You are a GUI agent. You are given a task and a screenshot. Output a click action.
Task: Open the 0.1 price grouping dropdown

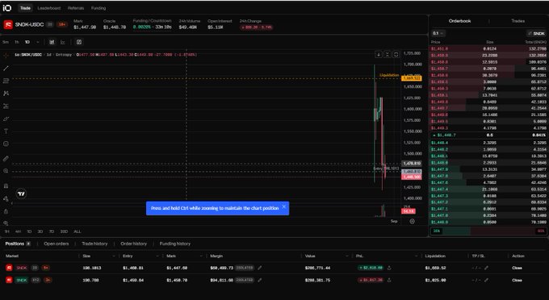click(x=438, y=33)
